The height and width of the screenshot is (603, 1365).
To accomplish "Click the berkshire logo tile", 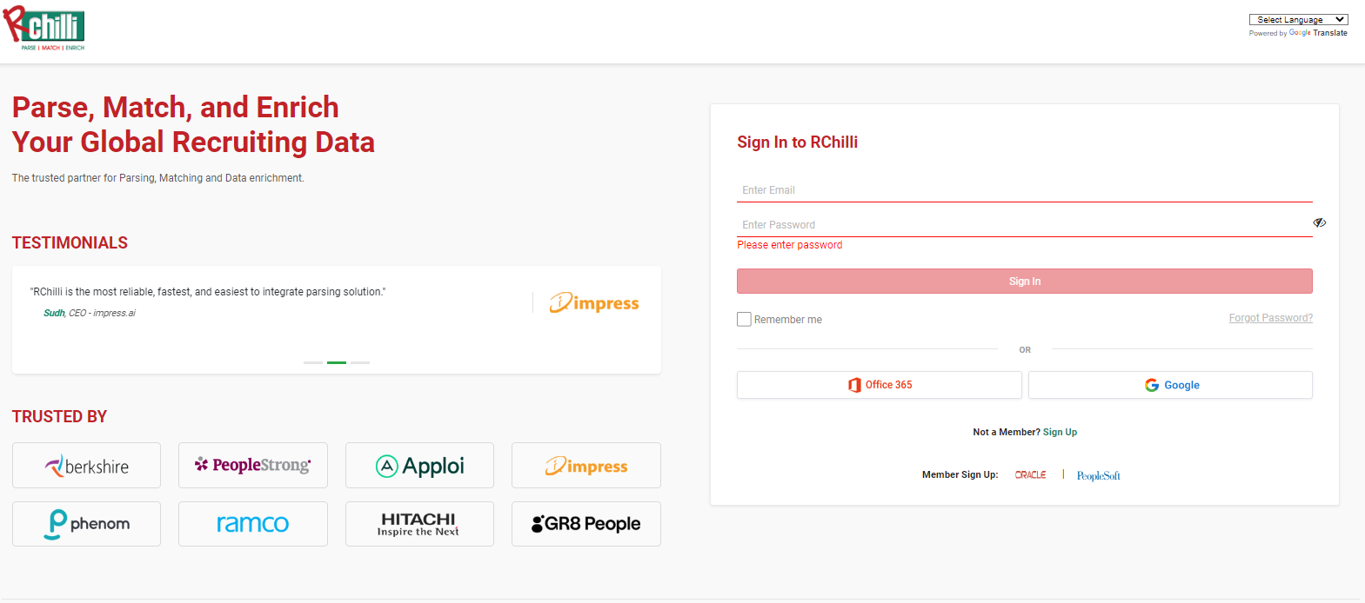I will 86,466.
